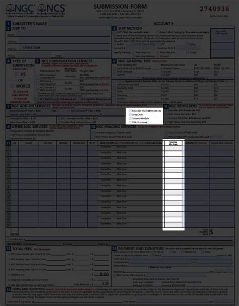Tick the Saturday delivery checkbox
Viewport: 239px width, 306px height.
point(133,56)
